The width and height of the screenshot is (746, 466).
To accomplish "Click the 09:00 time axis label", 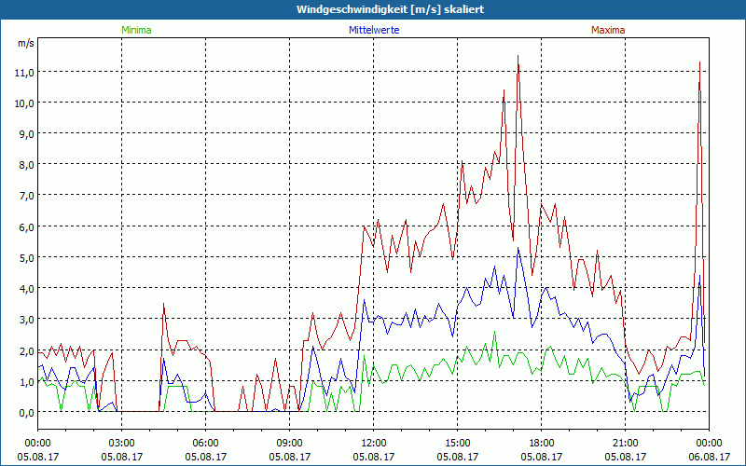I will tap(290, 444).
